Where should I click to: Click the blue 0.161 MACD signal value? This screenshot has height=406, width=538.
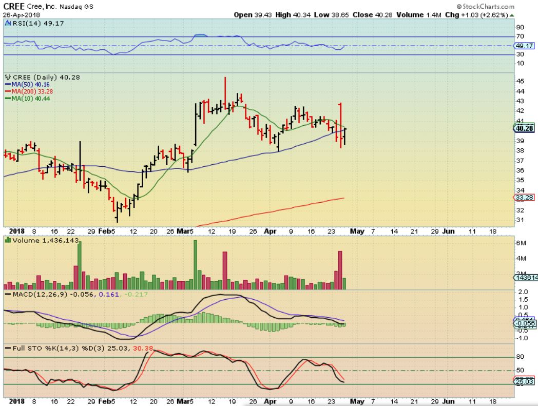coord(109,294)
